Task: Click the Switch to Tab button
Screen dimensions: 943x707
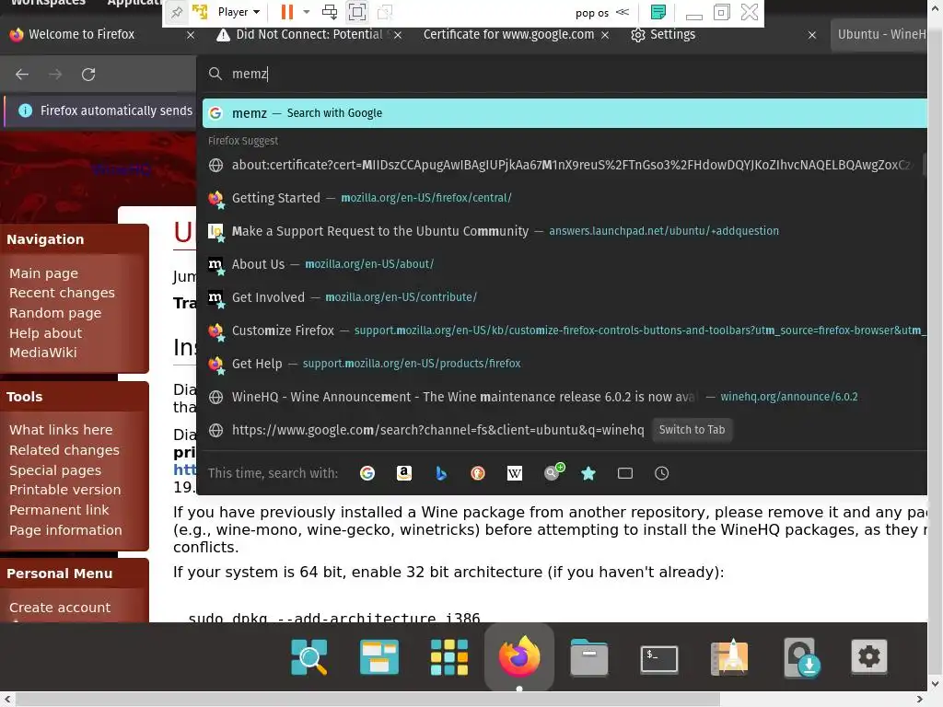Action: [692, 430]
